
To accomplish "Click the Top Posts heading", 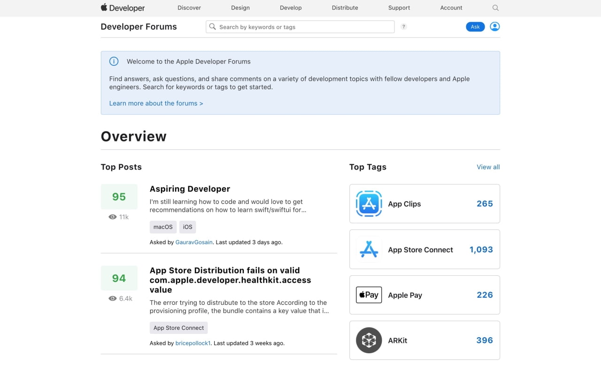I will click(121, 167).
